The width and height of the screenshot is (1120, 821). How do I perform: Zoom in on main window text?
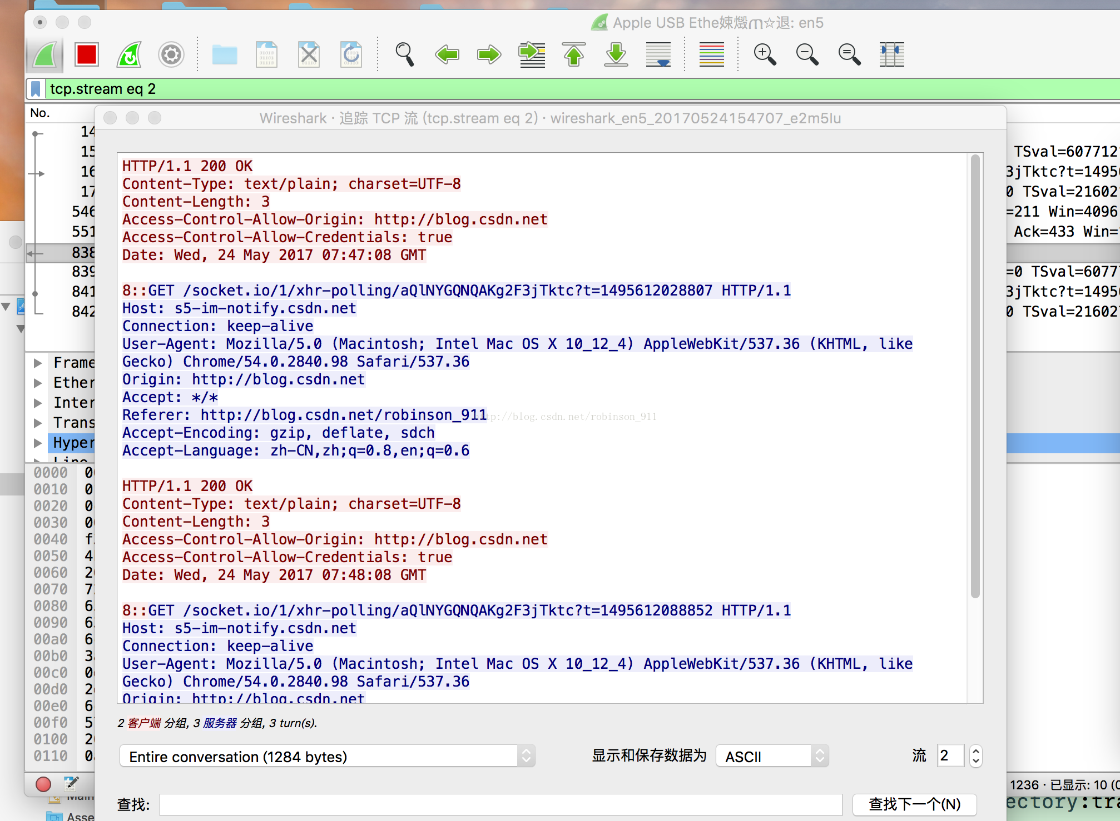[765, 54]
